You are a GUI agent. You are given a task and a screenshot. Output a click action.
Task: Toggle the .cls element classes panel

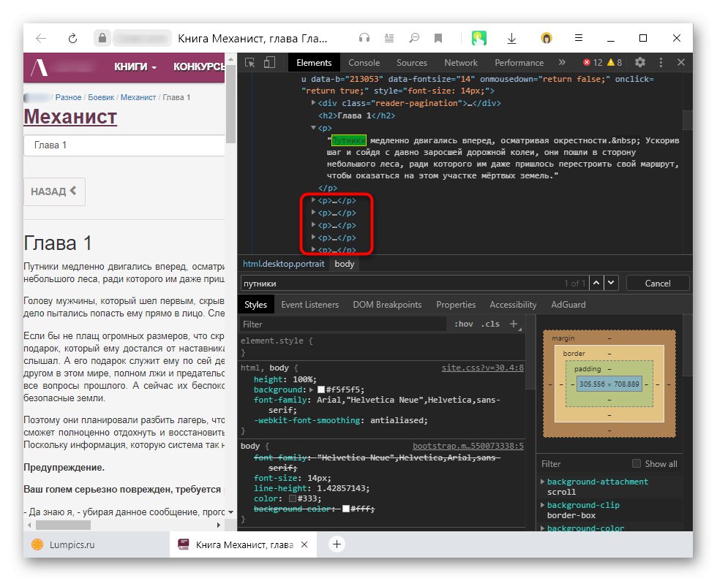coord(490,324)
